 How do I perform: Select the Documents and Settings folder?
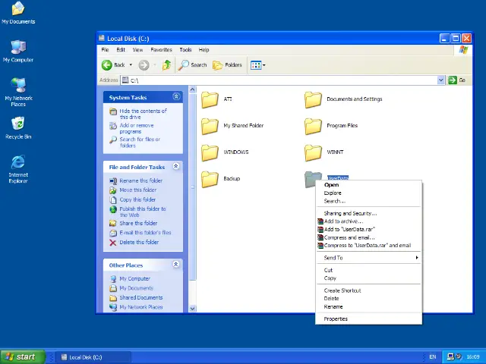(313, 99)
